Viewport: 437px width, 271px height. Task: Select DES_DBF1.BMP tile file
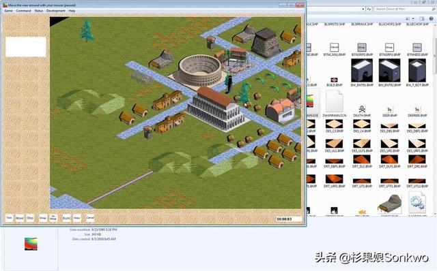click(417, 127)
